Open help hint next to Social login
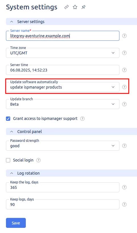Image resolution: width=137 pixels, height=233 pixels. click(x=39, y=160)
